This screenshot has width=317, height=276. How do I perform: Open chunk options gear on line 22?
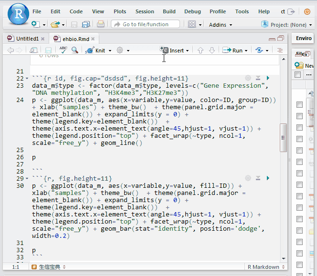[248, 78]
